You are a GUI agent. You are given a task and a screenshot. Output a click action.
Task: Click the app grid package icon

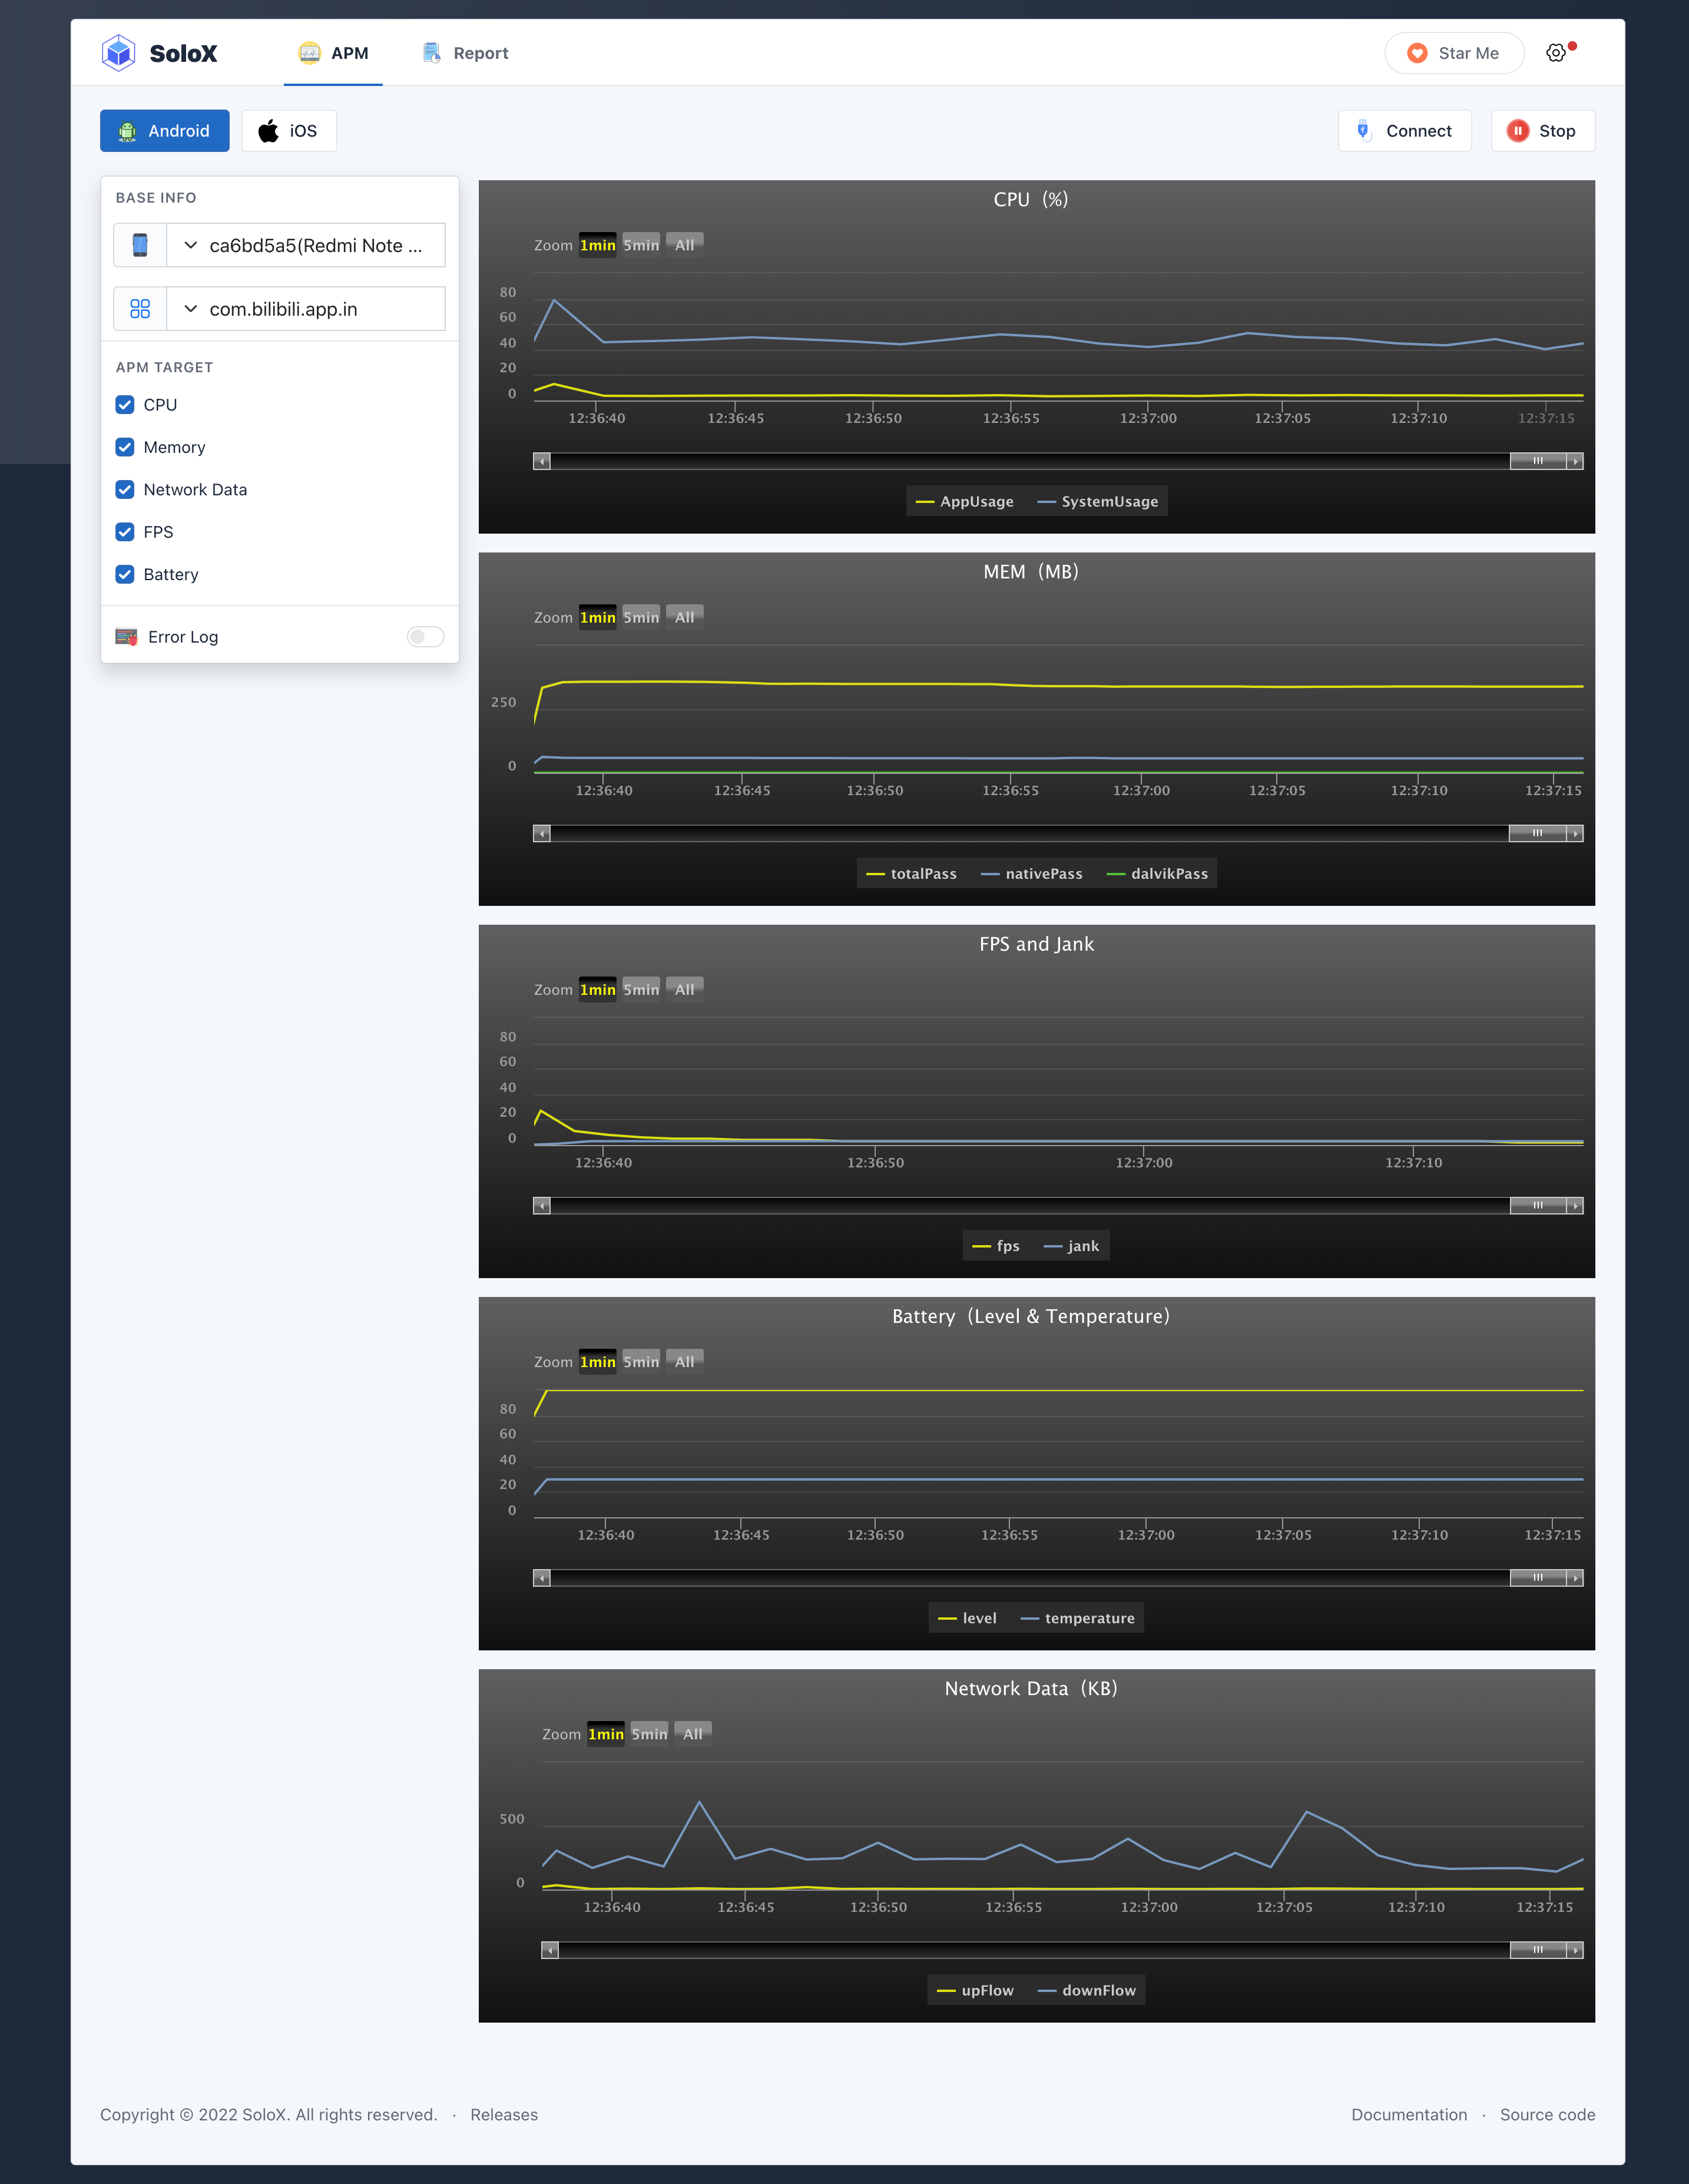(x=140, y=309)
